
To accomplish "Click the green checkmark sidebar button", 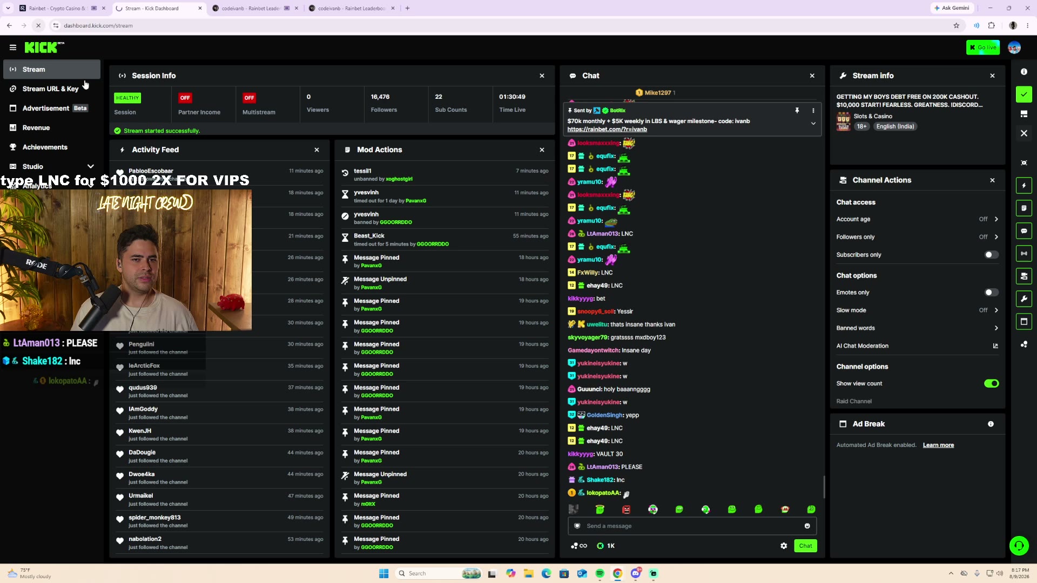I will point(1024,94).
